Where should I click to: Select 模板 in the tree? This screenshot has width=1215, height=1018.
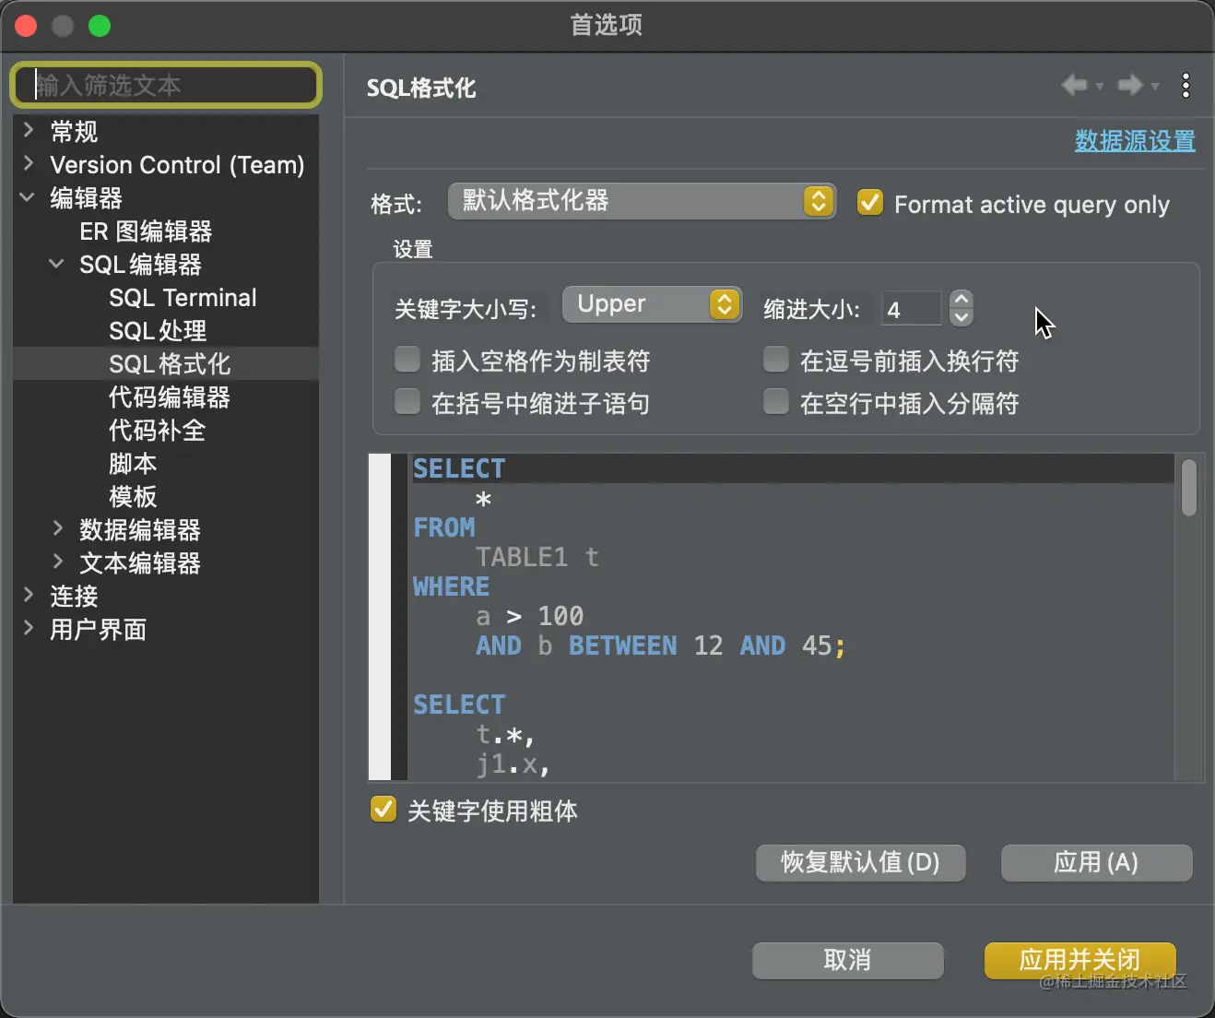[133, 497]
